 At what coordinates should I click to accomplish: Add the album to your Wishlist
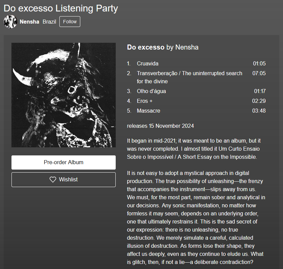pos(63,180)
